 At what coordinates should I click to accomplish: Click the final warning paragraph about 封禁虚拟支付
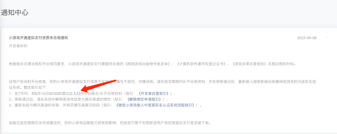point(110,123)
